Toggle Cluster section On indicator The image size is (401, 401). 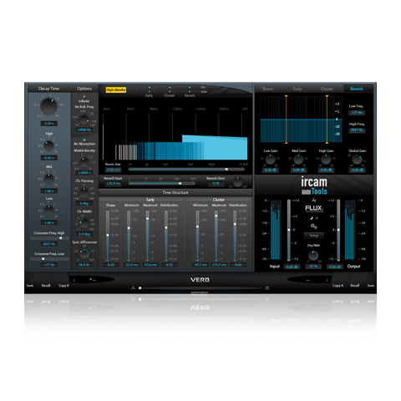coord(170,88)
